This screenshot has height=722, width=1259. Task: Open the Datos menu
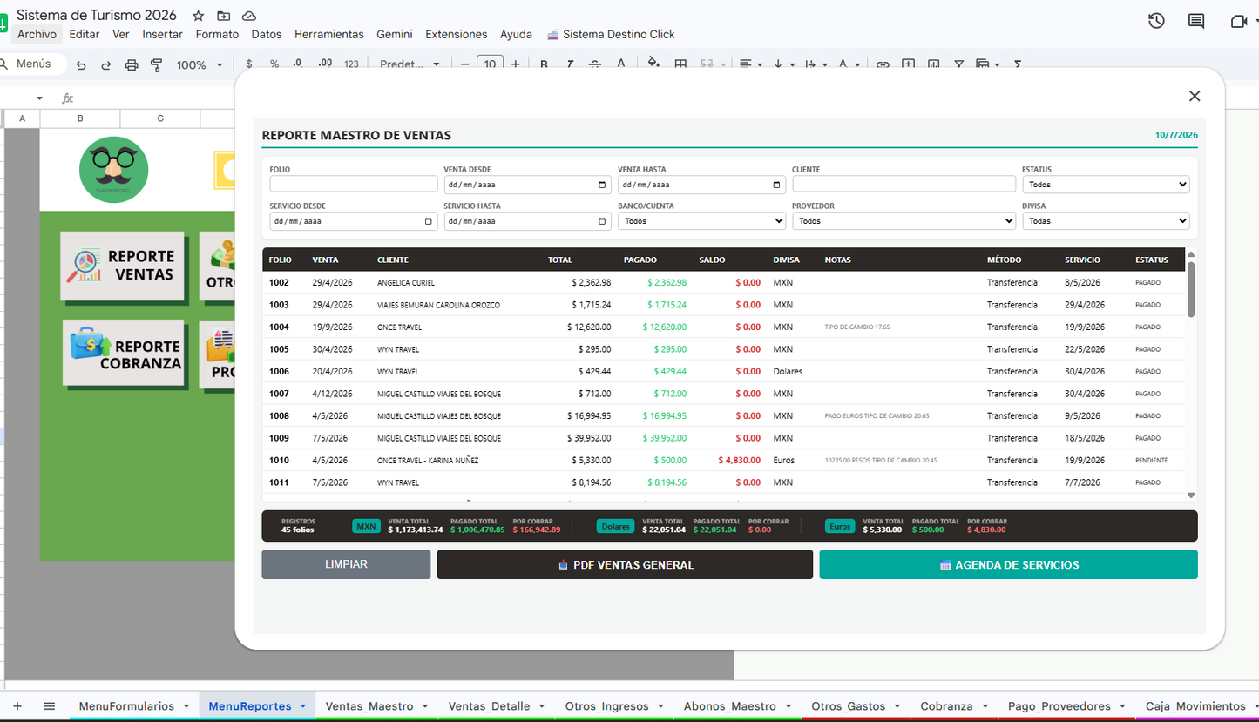pos(267,34)
